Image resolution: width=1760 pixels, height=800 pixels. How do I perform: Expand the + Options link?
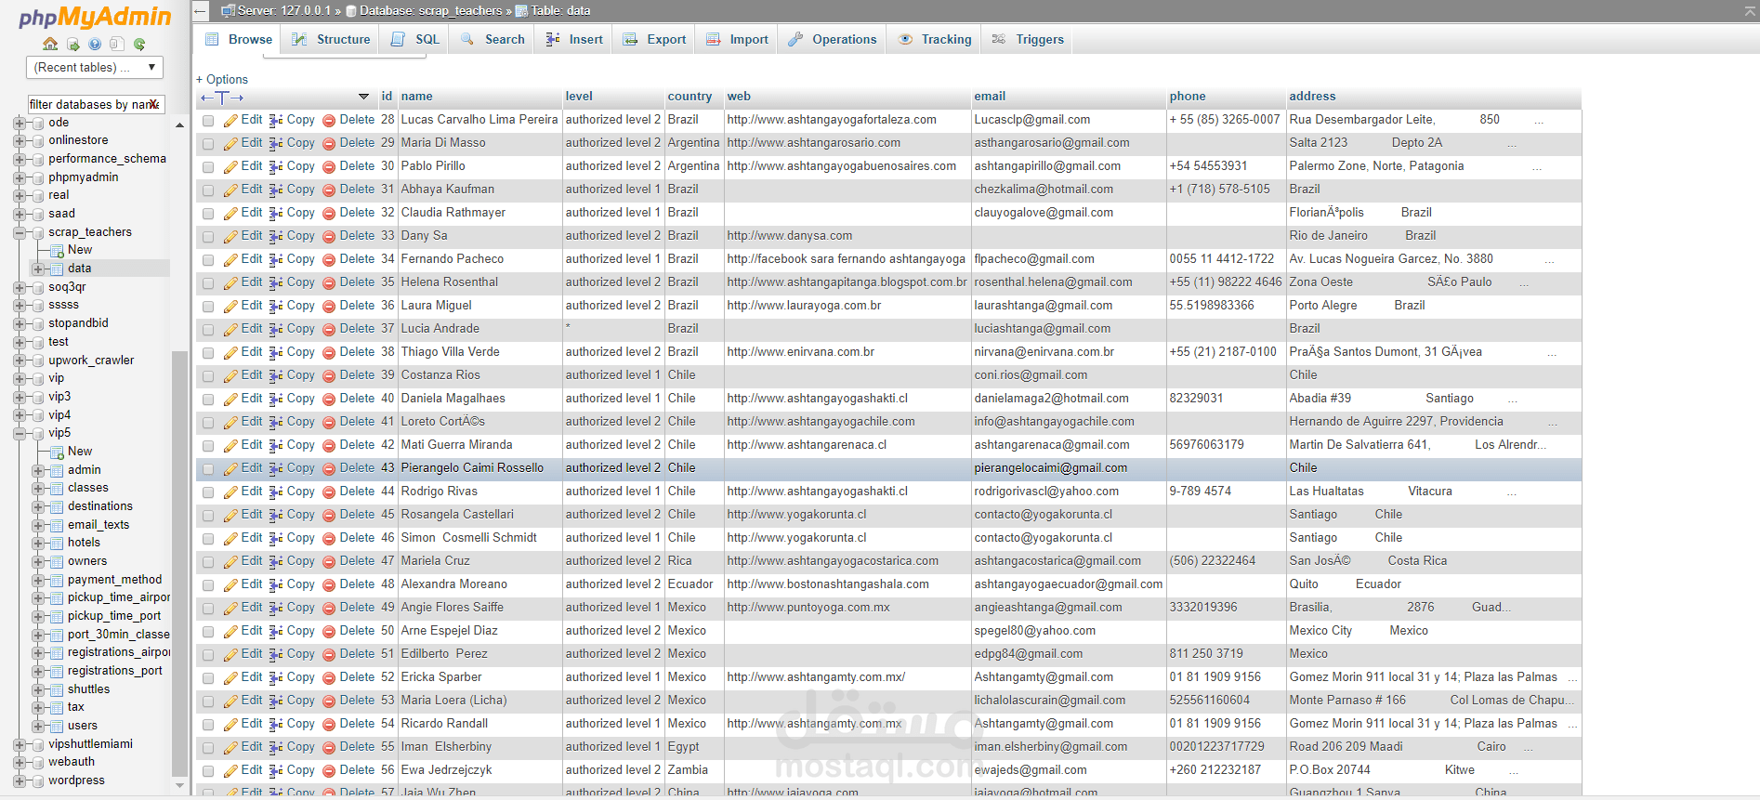point(222,80)
